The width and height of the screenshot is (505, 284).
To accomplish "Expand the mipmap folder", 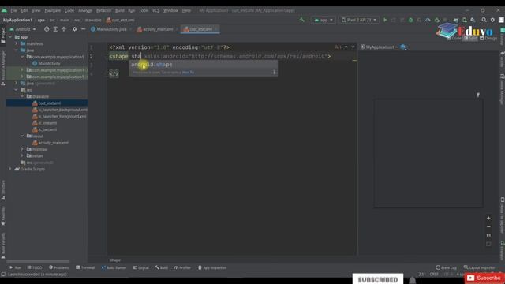I will pos(22,149).
